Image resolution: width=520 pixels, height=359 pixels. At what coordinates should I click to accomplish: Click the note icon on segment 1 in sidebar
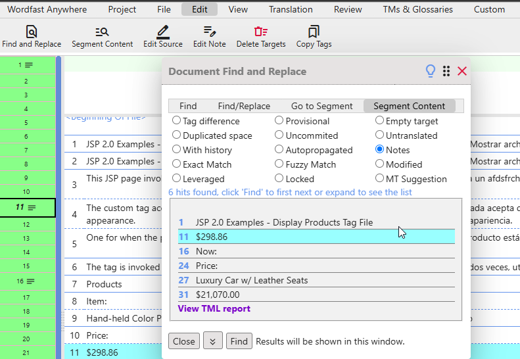[x=29, y=65]
